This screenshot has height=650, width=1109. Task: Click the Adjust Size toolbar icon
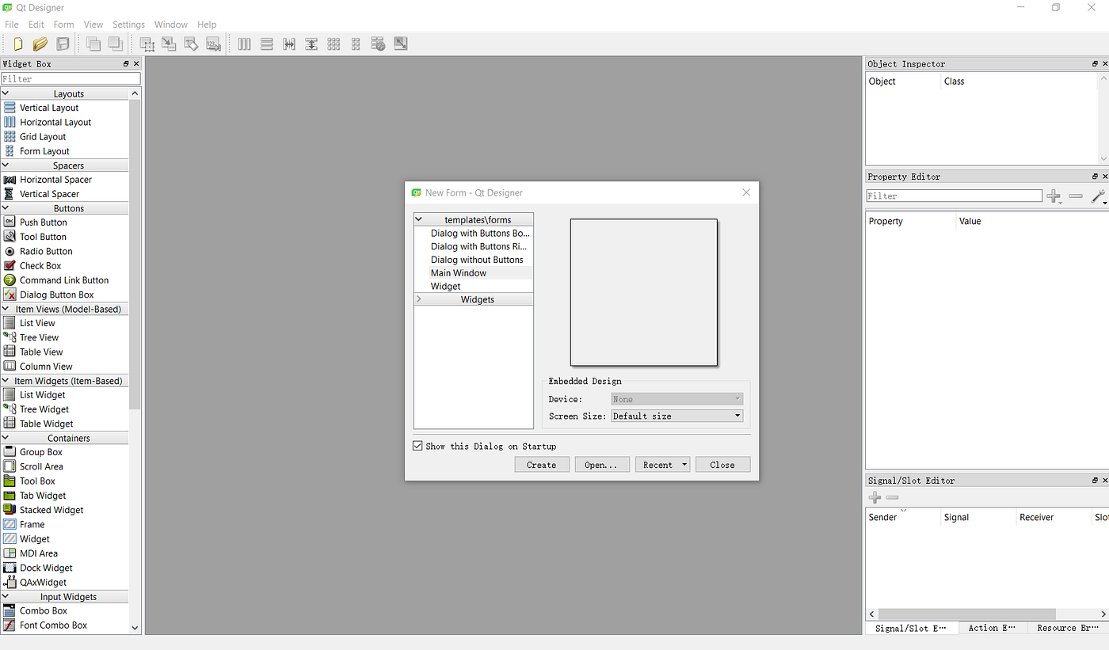coord(401,44)
